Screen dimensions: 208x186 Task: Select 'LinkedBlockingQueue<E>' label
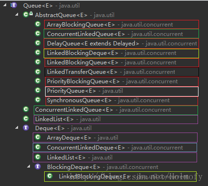(83, 62)
